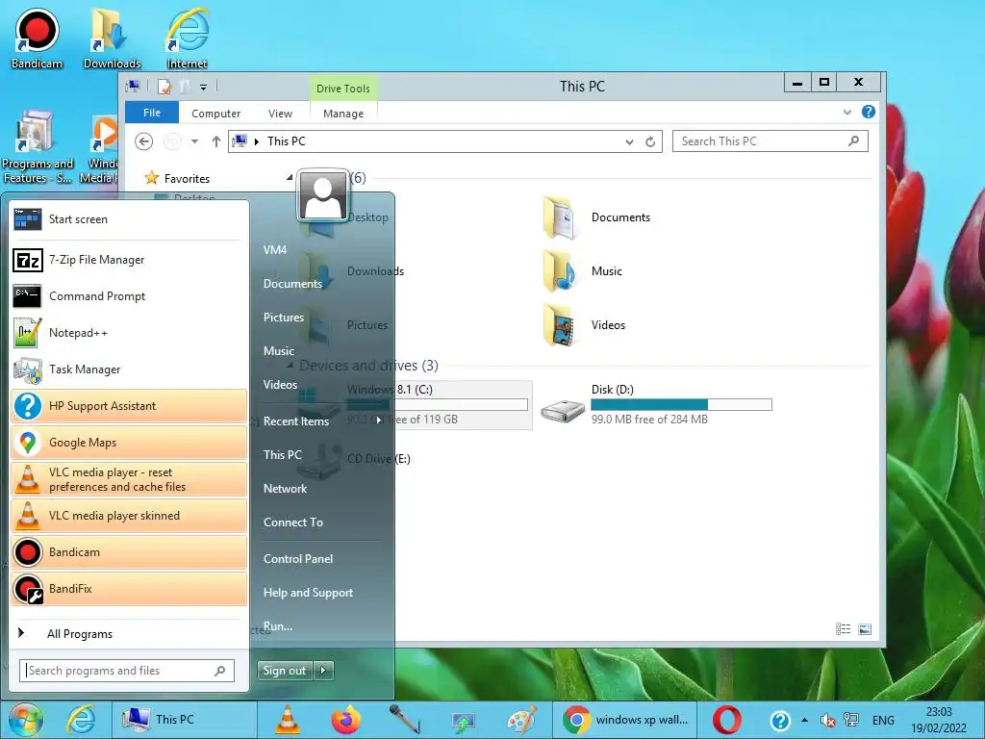The width and height of the screenshot is (985, 739).
Task: Click the ENG language indicator
Action: (x=883, y=720)
